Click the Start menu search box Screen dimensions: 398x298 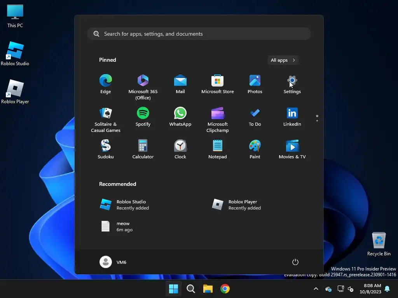click(199, 34)
